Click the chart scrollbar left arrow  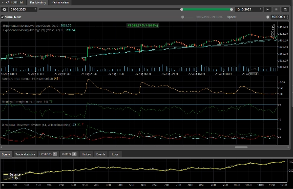coord(1,147)
